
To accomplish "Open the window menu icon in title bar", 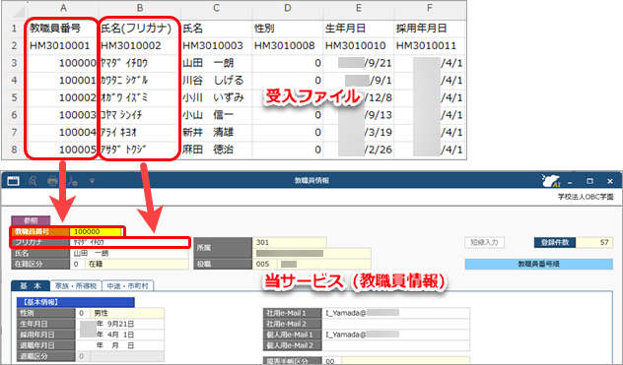I will (13, 181).
